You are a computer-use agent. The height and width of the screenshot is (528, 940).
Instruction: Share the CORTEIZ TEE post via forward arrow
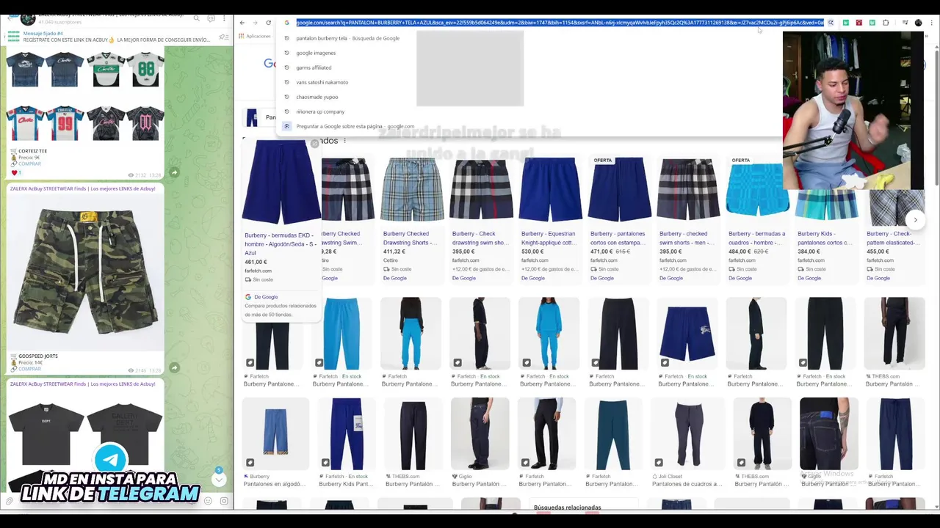tap(174, 172)
